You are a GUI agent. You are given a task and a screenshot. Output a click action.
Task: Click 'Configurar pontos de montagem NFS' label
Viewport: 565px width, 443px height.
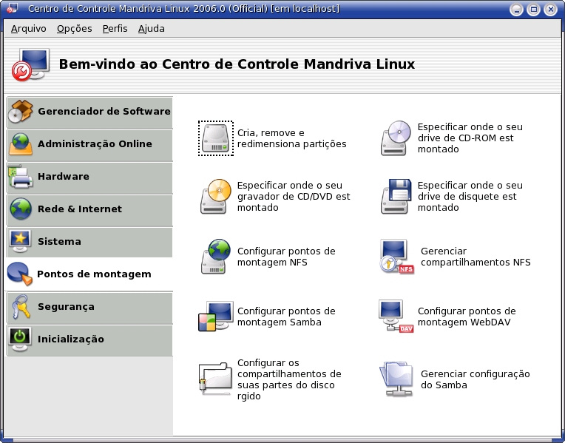[x=286, y=257]
